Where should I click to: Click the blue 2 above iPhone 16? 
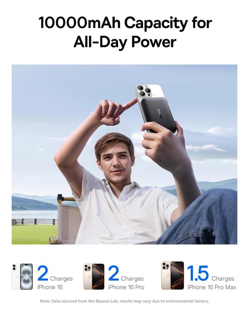click(x=43, y=274)
